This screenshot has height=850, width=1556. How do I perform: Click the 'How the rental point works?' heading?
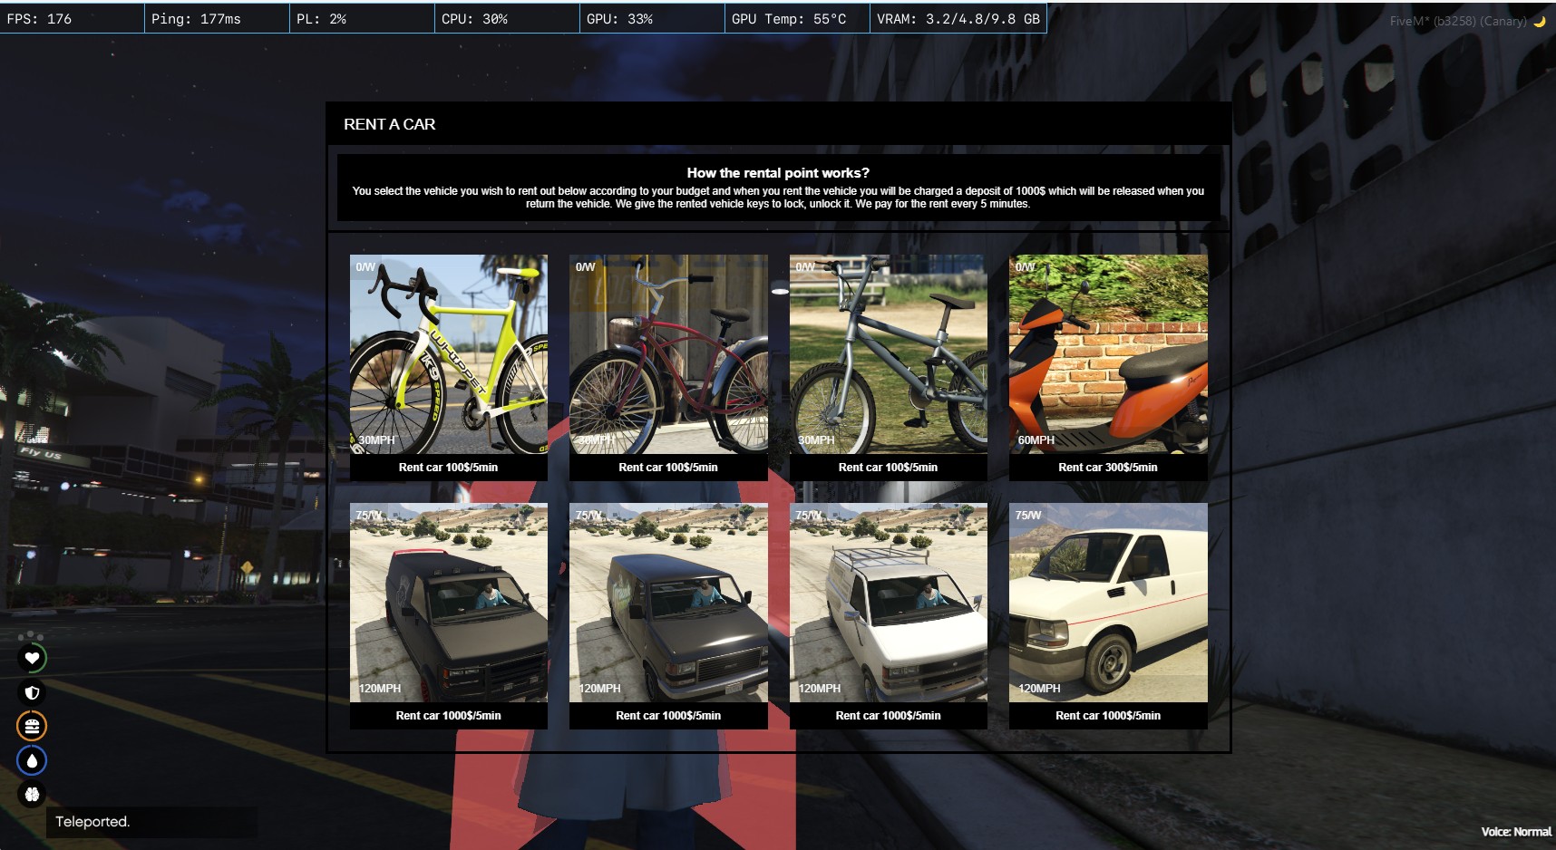(x=778, y=172)
